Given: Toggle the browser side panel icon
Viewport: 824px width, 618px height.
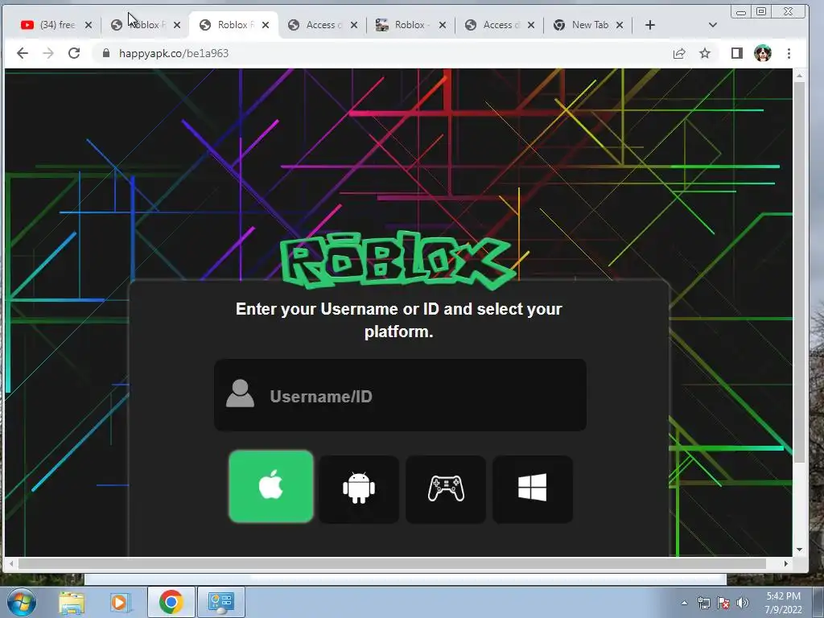Looking at the screenshot, I should 737,53.
